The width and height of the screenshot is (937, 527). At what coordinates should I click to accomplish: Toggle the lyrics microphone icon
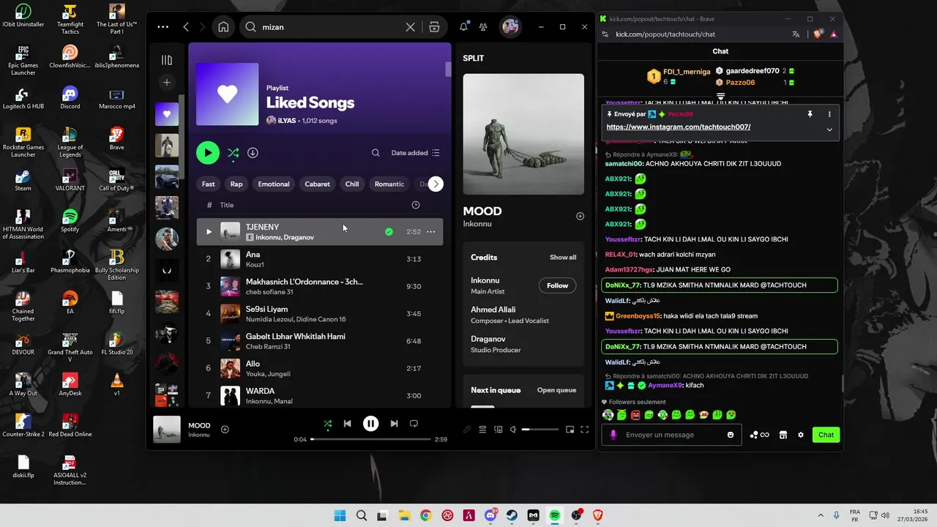point(467,430)
